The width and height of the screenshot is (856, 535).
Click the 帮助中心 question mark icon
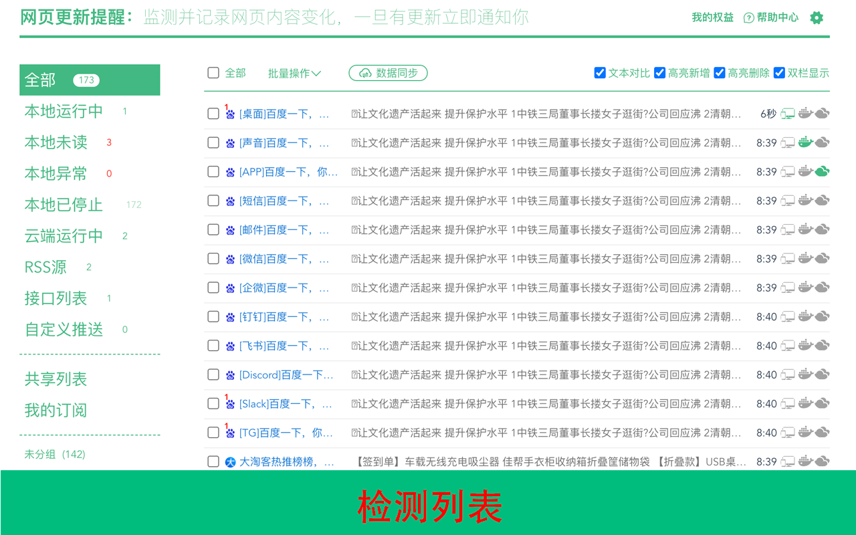[x=747, y=17]
